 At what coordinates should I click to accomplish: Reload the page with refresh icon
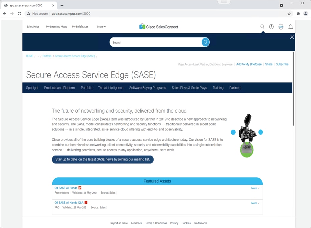[19, 14]
